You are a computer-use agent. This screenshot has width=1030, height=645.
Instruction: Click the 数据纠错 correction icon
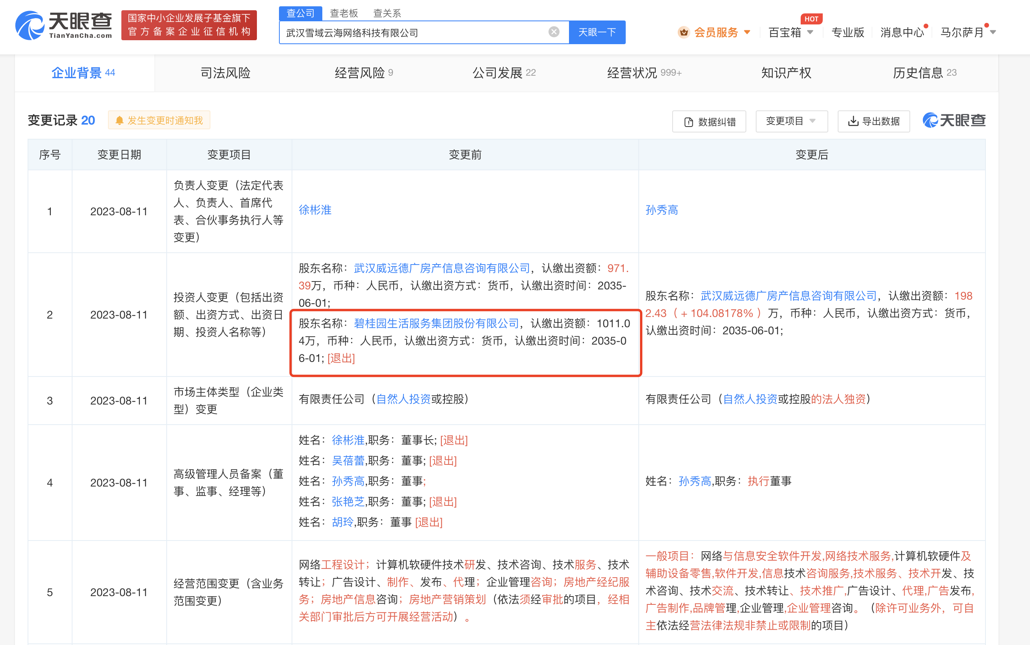(x=688, y=121)
